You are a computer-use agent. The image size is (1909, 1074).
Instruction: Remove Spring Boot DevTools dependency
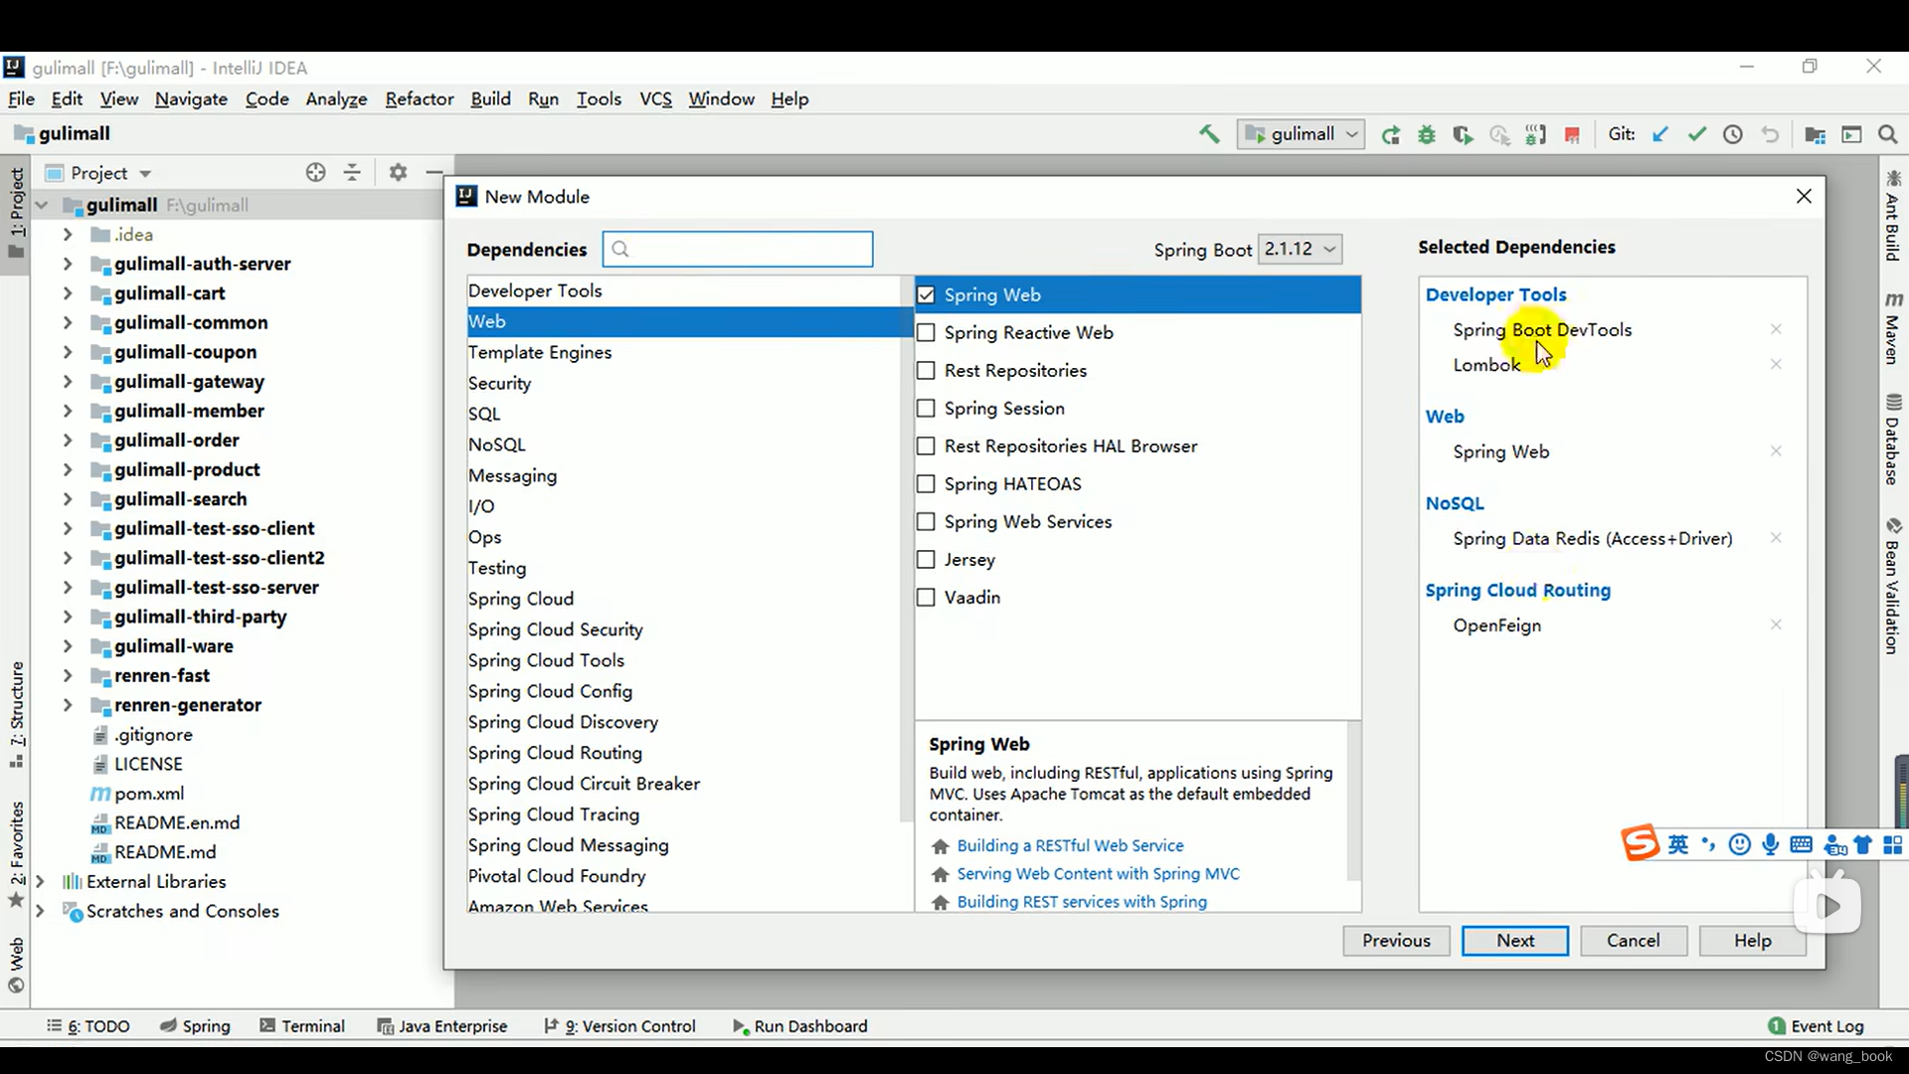coord(1776,329)
